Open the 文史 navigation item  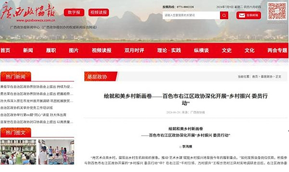point(227,50)
